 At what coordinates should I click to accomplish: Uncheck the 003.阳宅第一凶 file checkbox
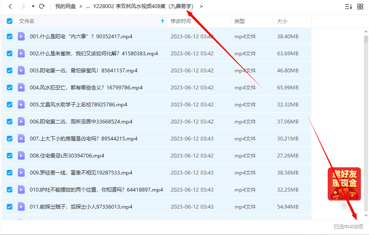coord(10,71)
